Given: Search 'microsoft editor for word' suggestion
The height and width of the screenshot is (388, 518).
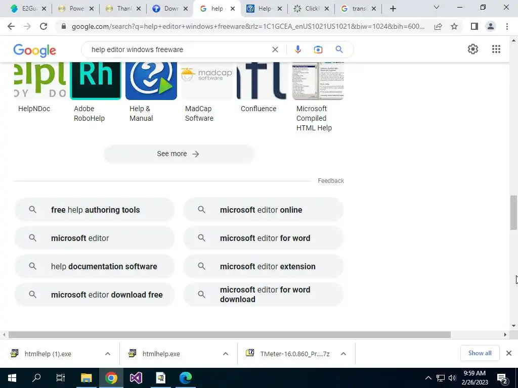Looking at the screenshot, I should click(264, 238).
